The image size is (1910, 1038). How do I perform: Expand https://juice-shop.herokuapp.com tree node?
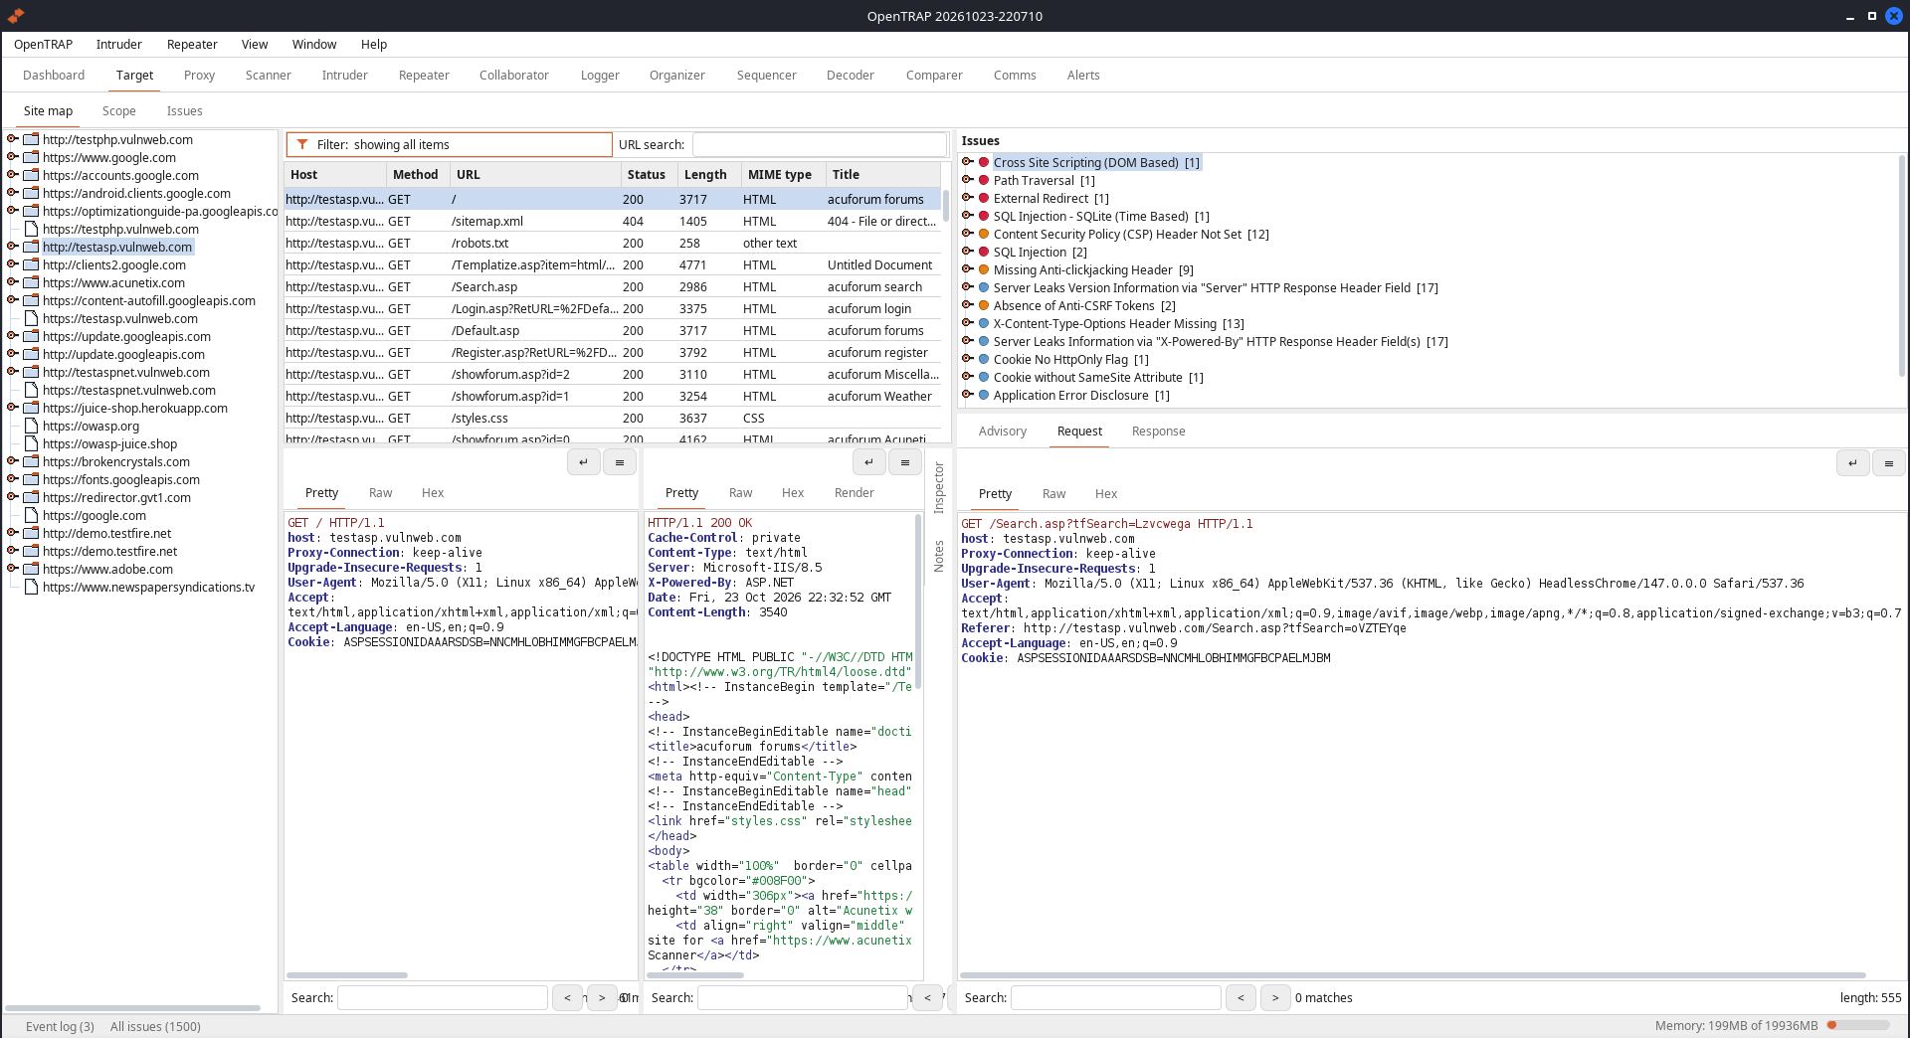pos(12,408)
